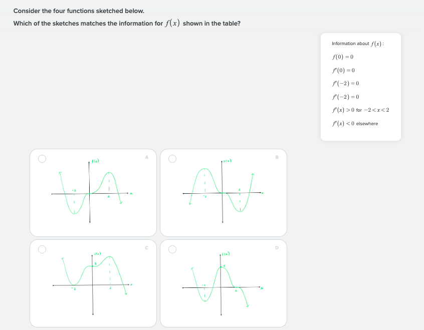This screenshot has width=424, height=330.
Task: Select the radio button for sketch D
Action: [x=171, y=248]
